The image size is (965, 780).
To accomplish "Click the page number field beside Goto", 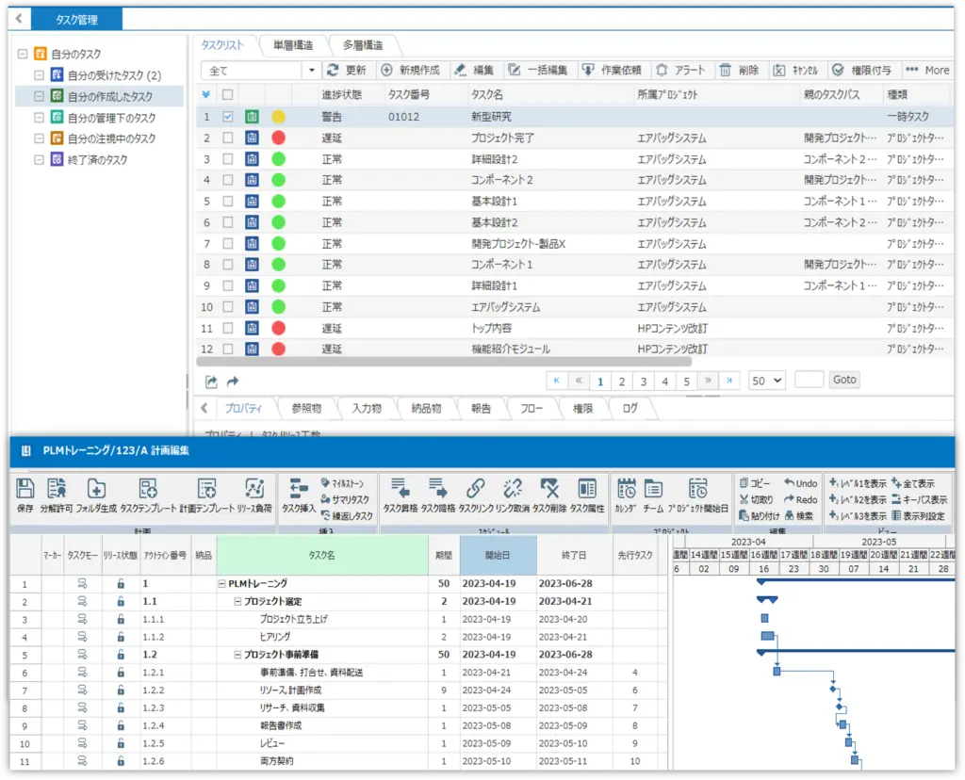I will [809, 380].
